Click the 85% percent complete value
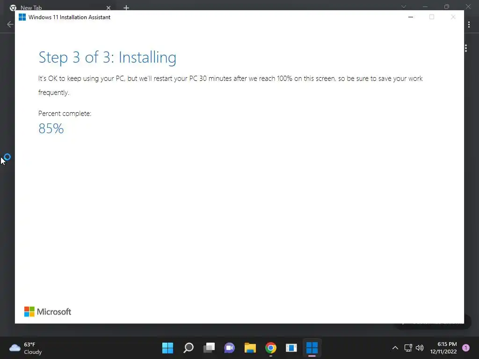The image size is (479, 359). (x=51, y=129)
